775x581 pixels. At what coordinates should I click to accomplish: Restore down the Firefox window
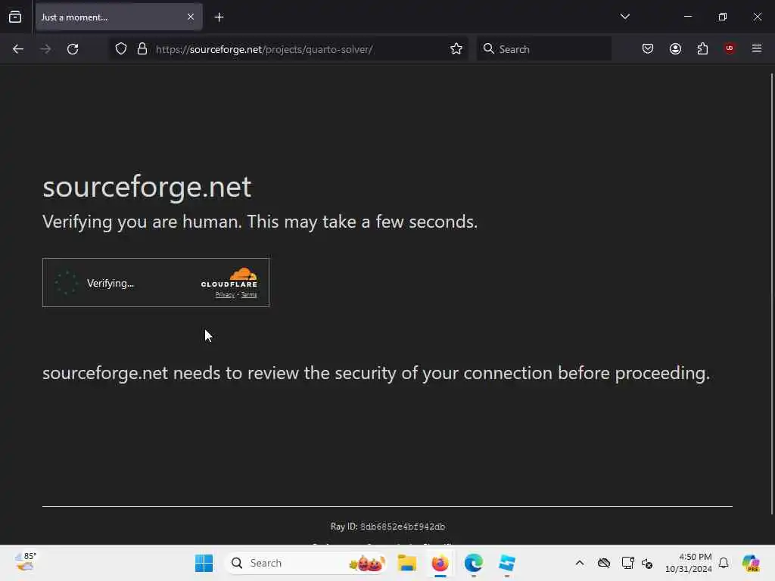click(x=723, y=17)
